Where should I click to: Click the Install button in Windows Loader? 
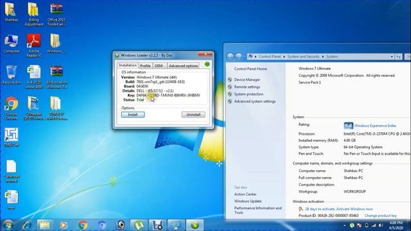133,114
